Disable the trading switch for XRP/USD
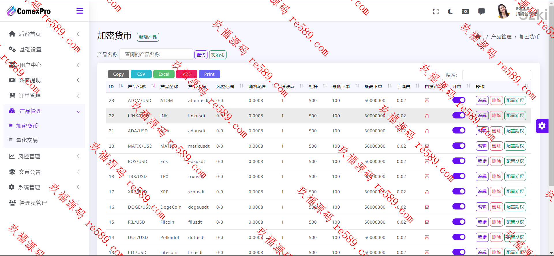554x256 pixels. coord(458,192)
